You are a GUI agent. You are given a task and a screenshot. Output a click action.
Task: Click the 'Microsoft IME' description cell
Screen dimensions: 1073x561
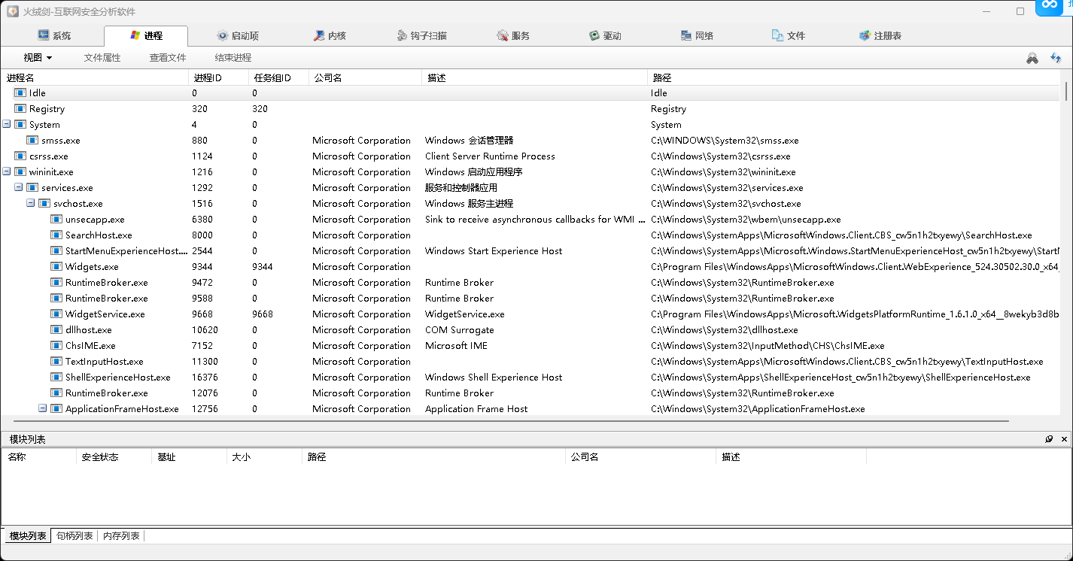[456, 346]
